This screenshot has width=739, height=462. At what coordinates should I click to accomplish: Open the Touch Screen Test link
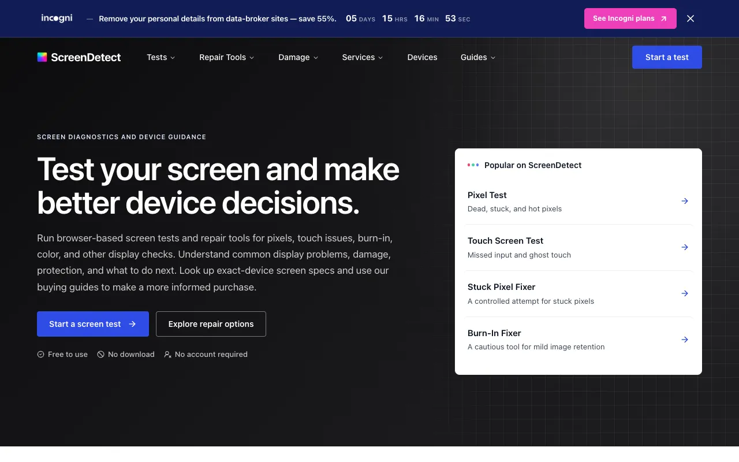coord(578,248)
